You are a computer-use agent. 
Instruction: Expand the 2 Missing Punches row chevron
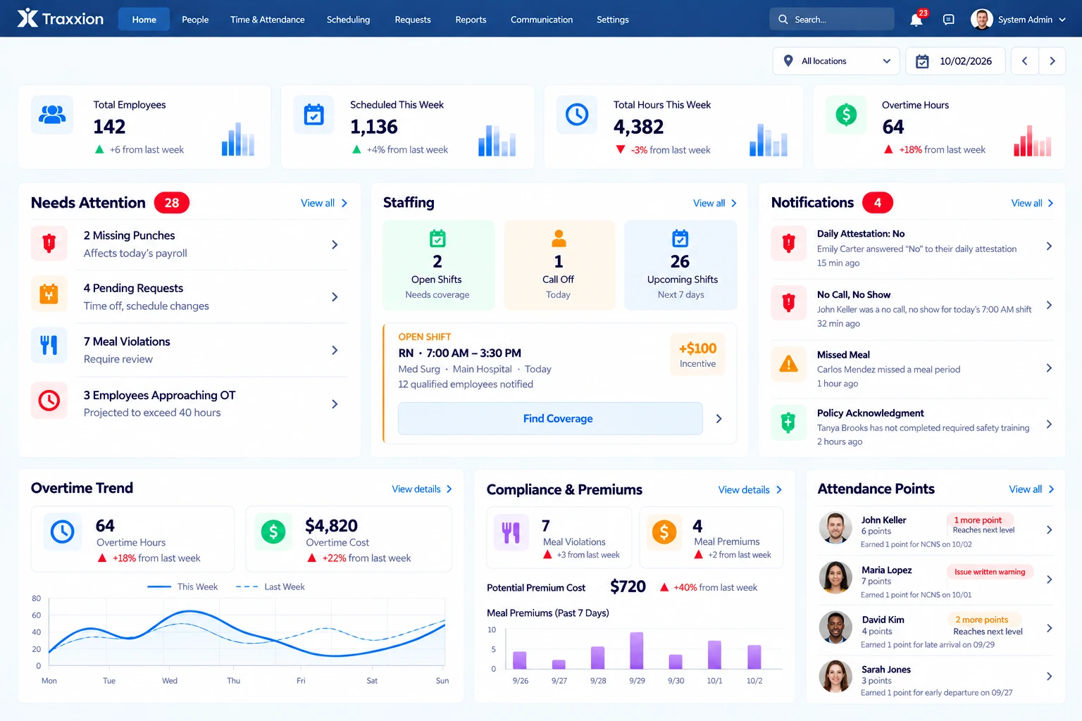click(335, 244)
